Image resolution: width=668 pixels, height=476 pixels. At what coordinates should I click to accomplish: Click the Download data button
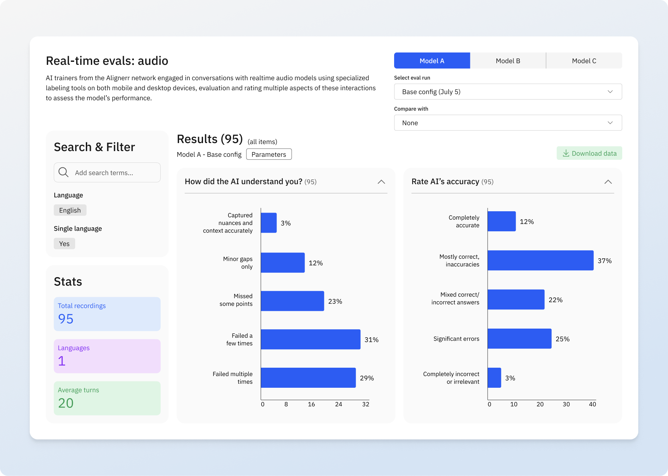(589, 153)
